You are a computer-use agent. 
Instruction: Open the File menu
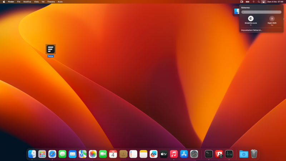pyautogui.click(x=19, y=2)
